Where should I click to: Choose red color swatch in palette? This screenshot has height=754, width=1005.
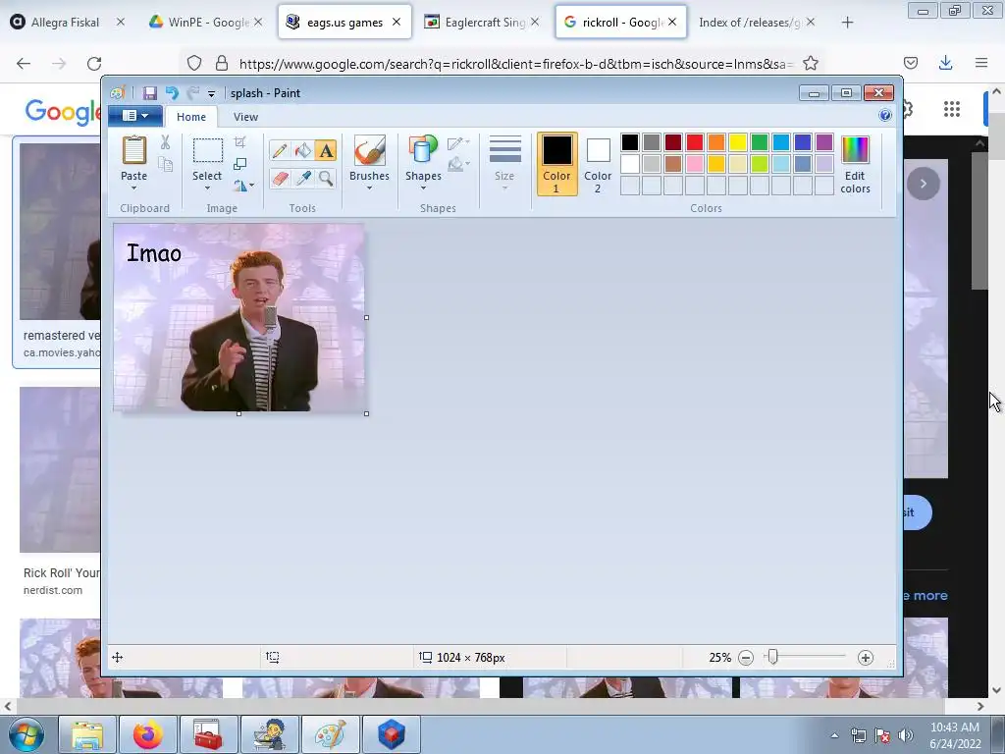(x=695, y=142)
